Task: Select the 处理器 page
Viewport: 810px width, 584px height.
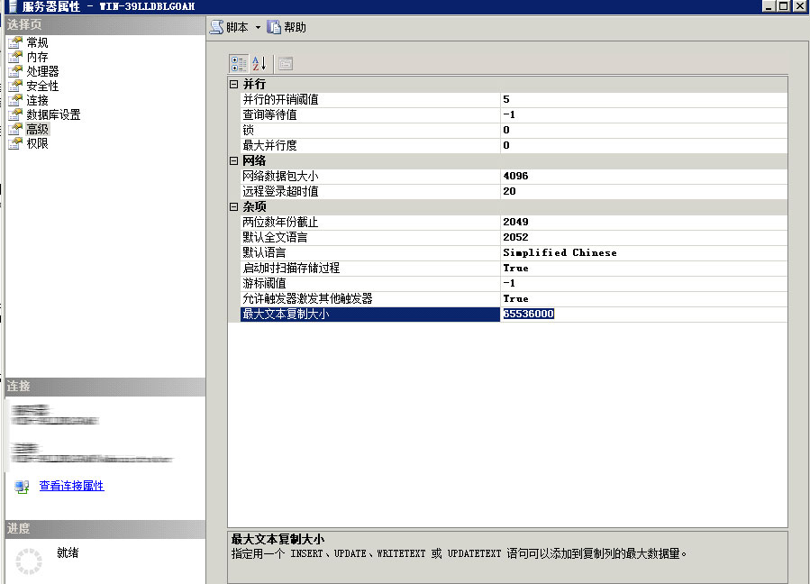Action: 39,70
